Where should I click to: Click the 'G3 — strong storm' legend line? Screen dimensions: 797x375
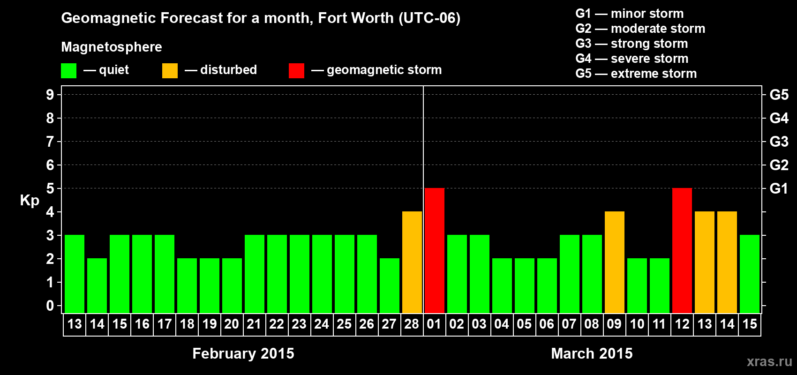click(632, 44)
